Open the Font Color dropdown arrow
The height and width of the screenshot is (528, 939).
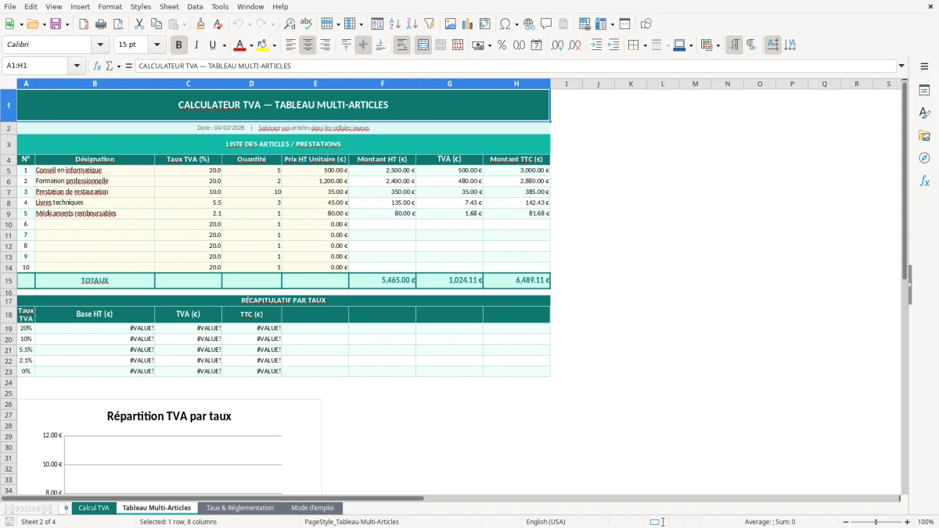click(x=250, y=45)
